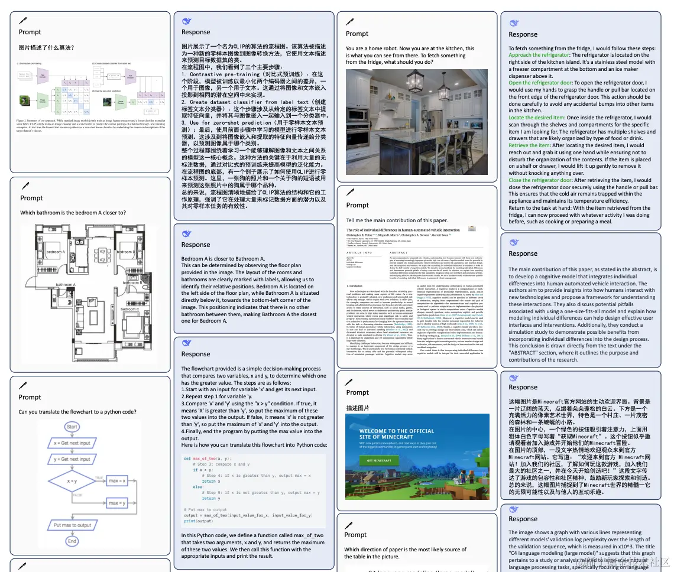Click the '描述图片' prompt text

point(358,408)
